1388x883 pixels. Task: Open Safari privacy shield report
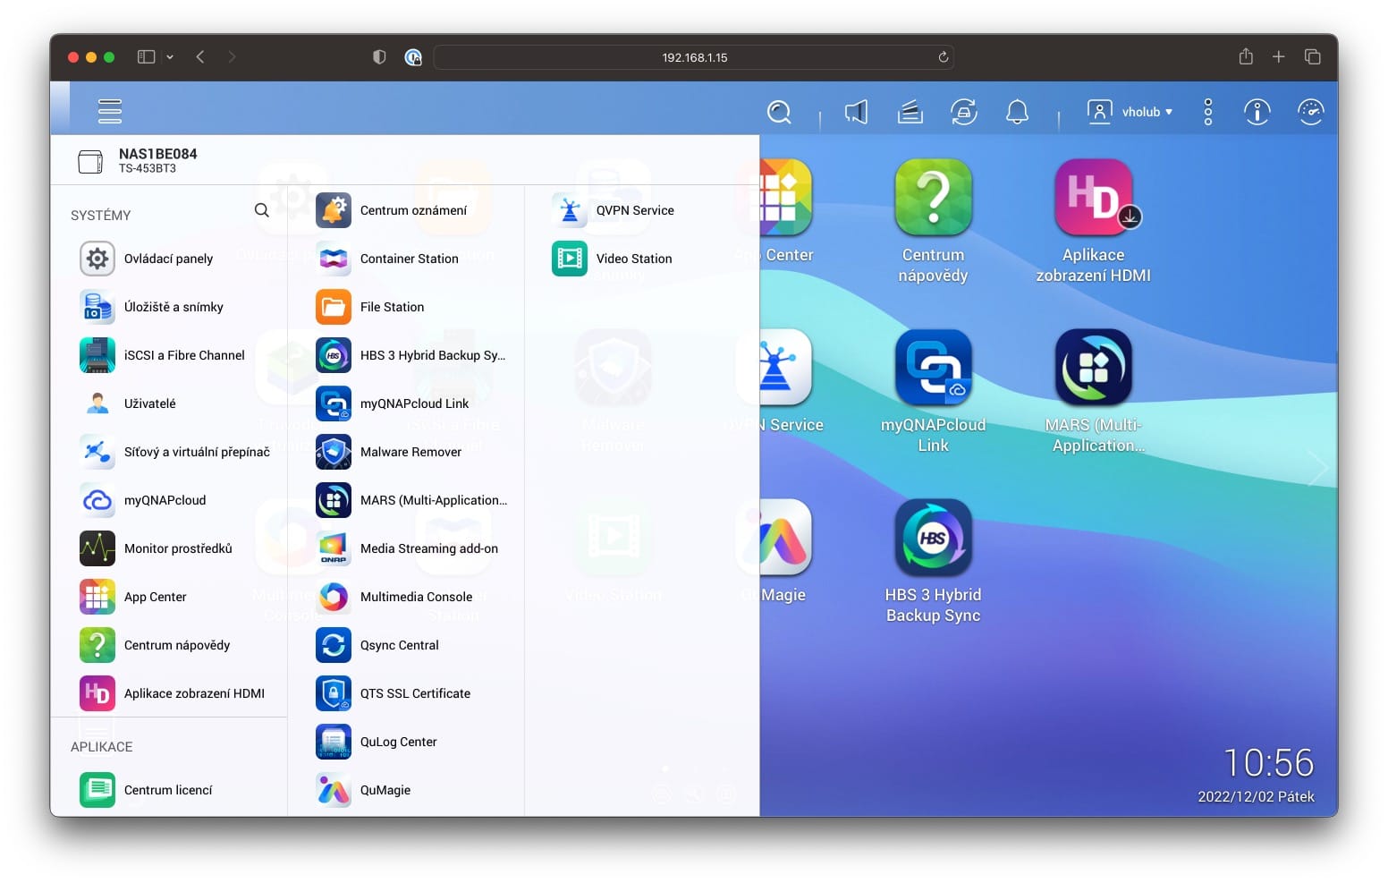click(x=379, y=57)
